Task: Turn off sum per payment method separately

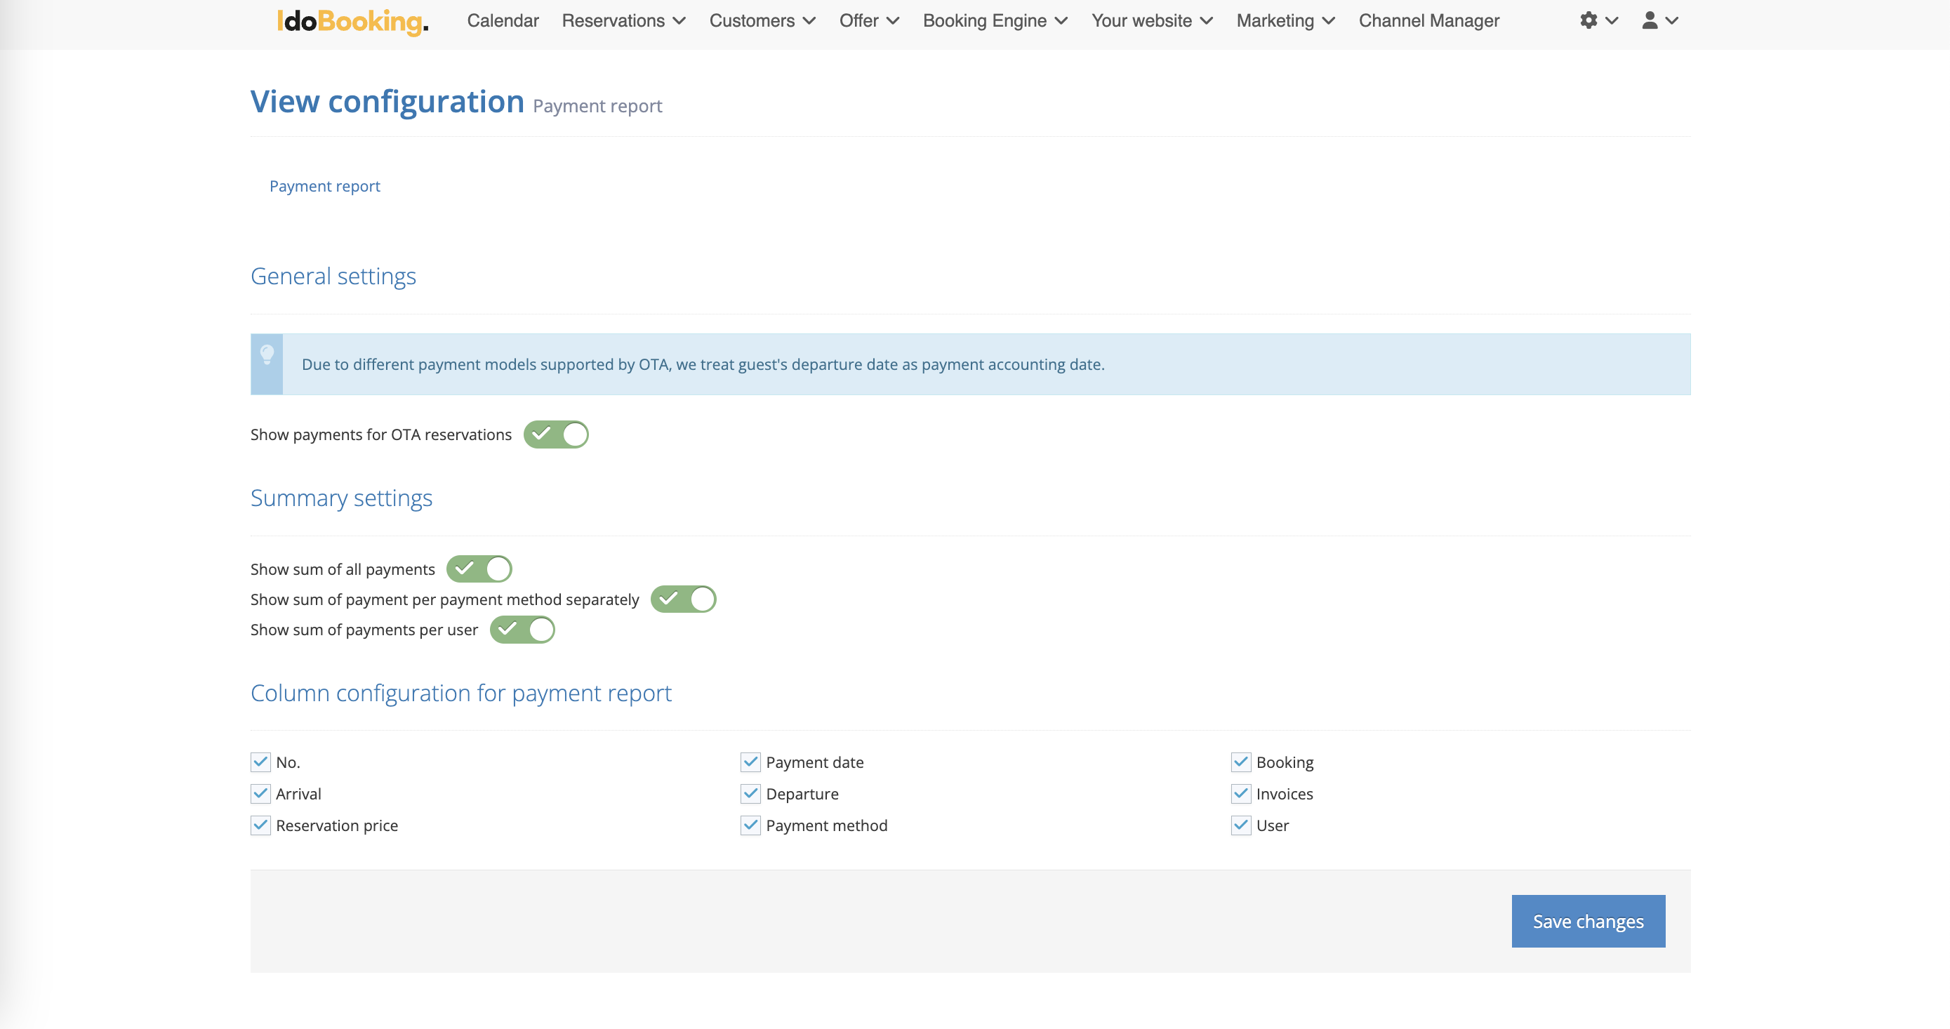Action: pyautogui.click(x=683, y=599)
